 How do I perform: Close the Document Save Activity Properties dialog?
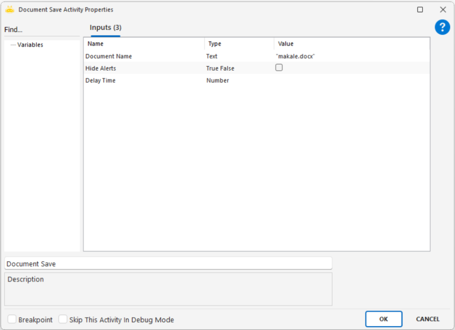tap(443, 9)
